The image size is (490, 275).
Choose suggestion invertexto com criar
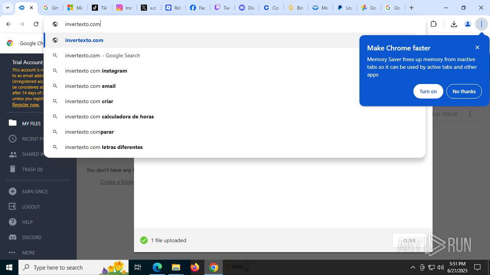pyautogui.click(x=234, y=101)
